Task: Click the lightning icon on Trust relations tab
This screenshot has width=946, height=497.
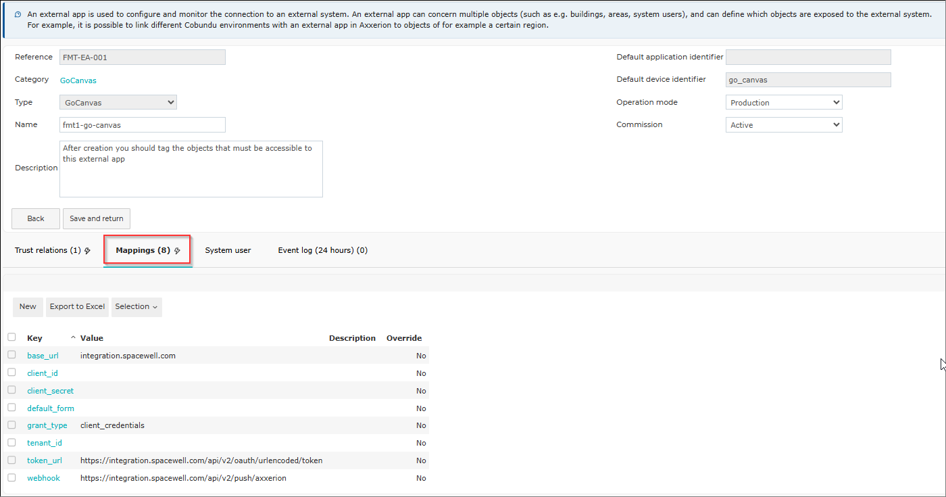Action: tap(87, 251)
